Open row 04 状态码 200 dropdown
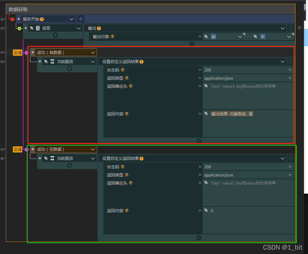The height and width of the screenshot is (254, 308). click(290, 70)
